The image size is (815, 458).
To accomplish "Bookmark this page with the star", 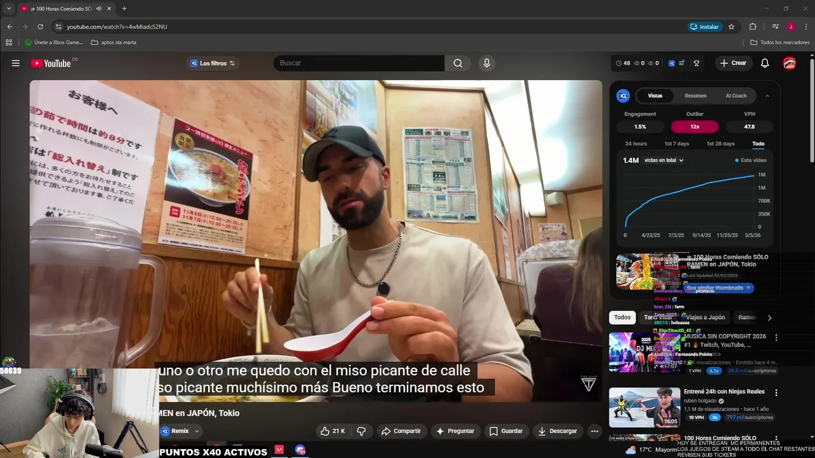I will [732, 27].
